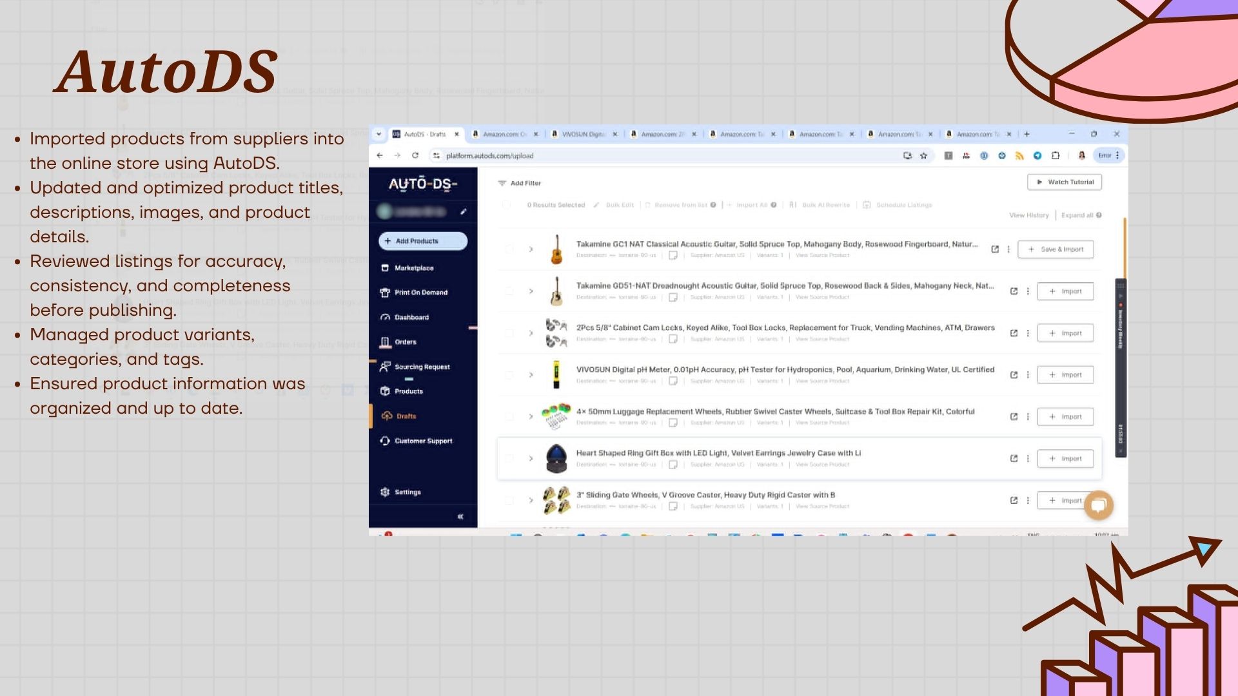Open Takamine GD51-NAT listing via external-link icon
Image resolution: width=1238 pixels, height=696 pixels.
1014,291
